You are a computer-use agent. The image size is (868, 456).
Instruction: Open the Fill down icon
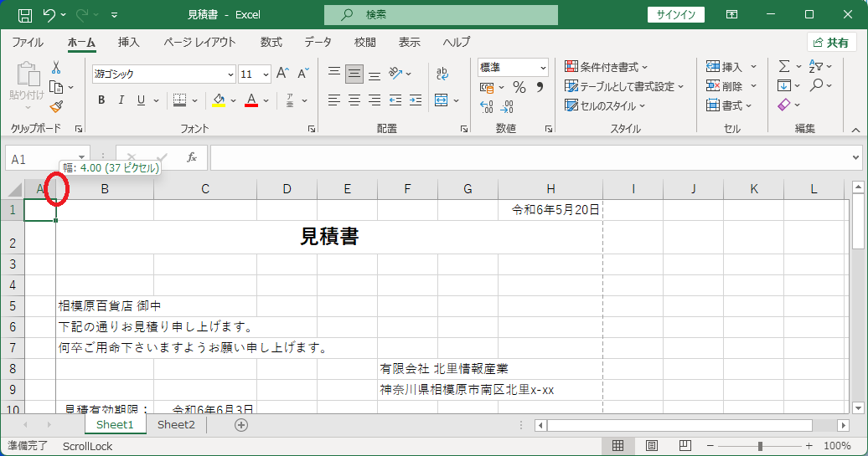(784, 85)
